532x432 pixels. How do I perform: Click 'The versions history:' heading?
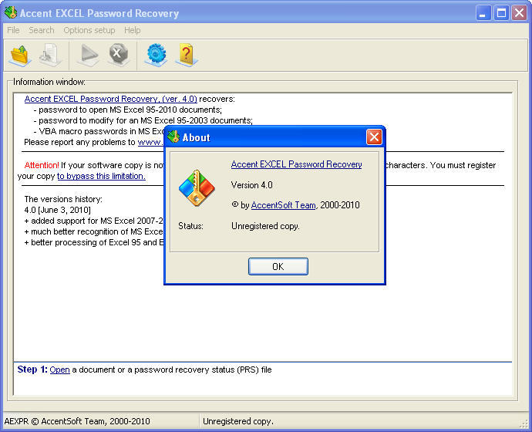[x=63, y=199]
